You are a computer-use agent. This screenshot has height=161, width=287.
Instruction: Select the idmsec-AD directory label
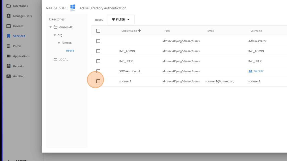(x=66, y=27)
